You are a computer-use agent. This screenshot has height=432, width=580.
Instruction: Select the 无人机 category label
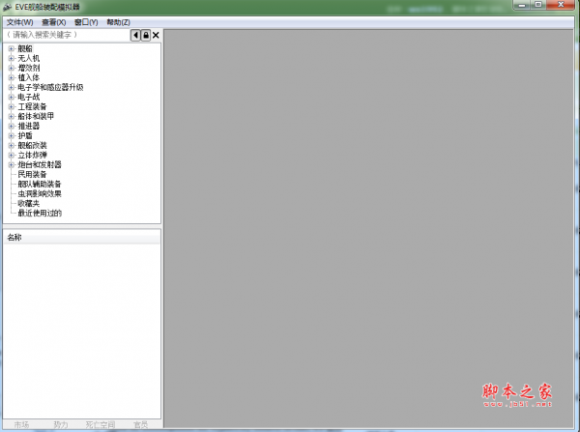pos(29,58)
